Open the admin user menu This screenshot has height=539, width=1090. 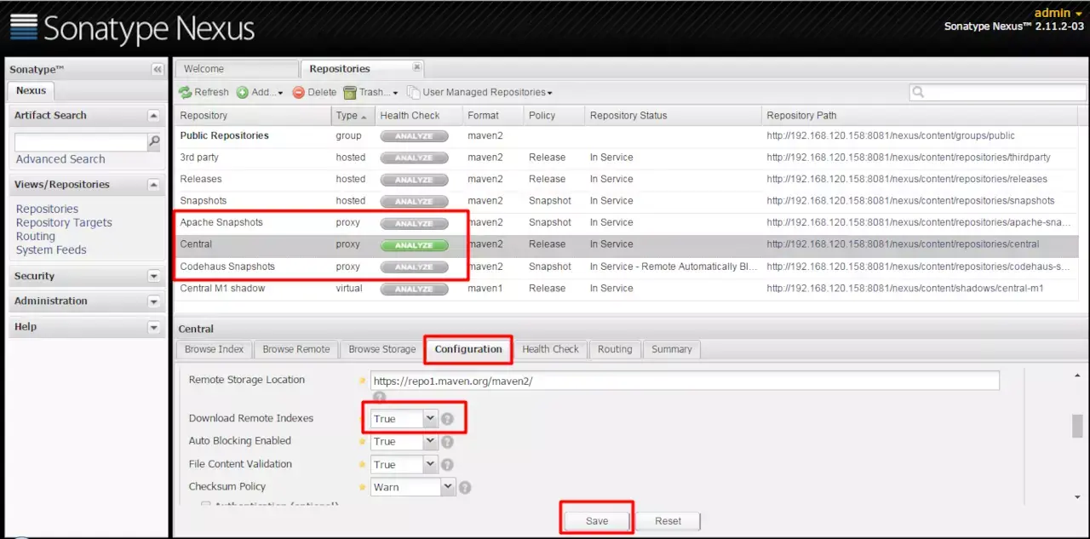[x=1058, y=13]
